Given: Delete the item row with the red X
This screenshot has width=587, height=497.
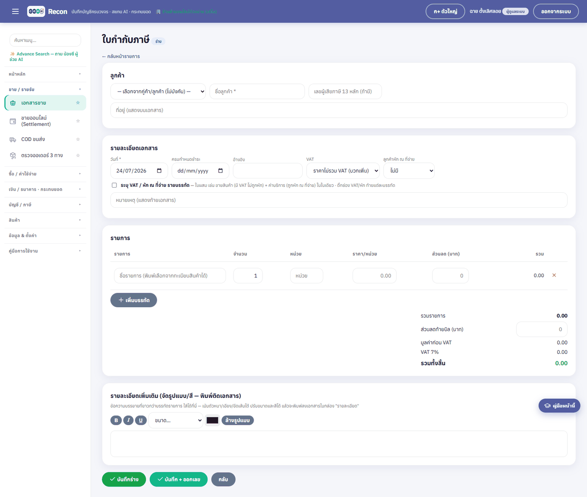Looking at the screenshot, I should [554, 275].
